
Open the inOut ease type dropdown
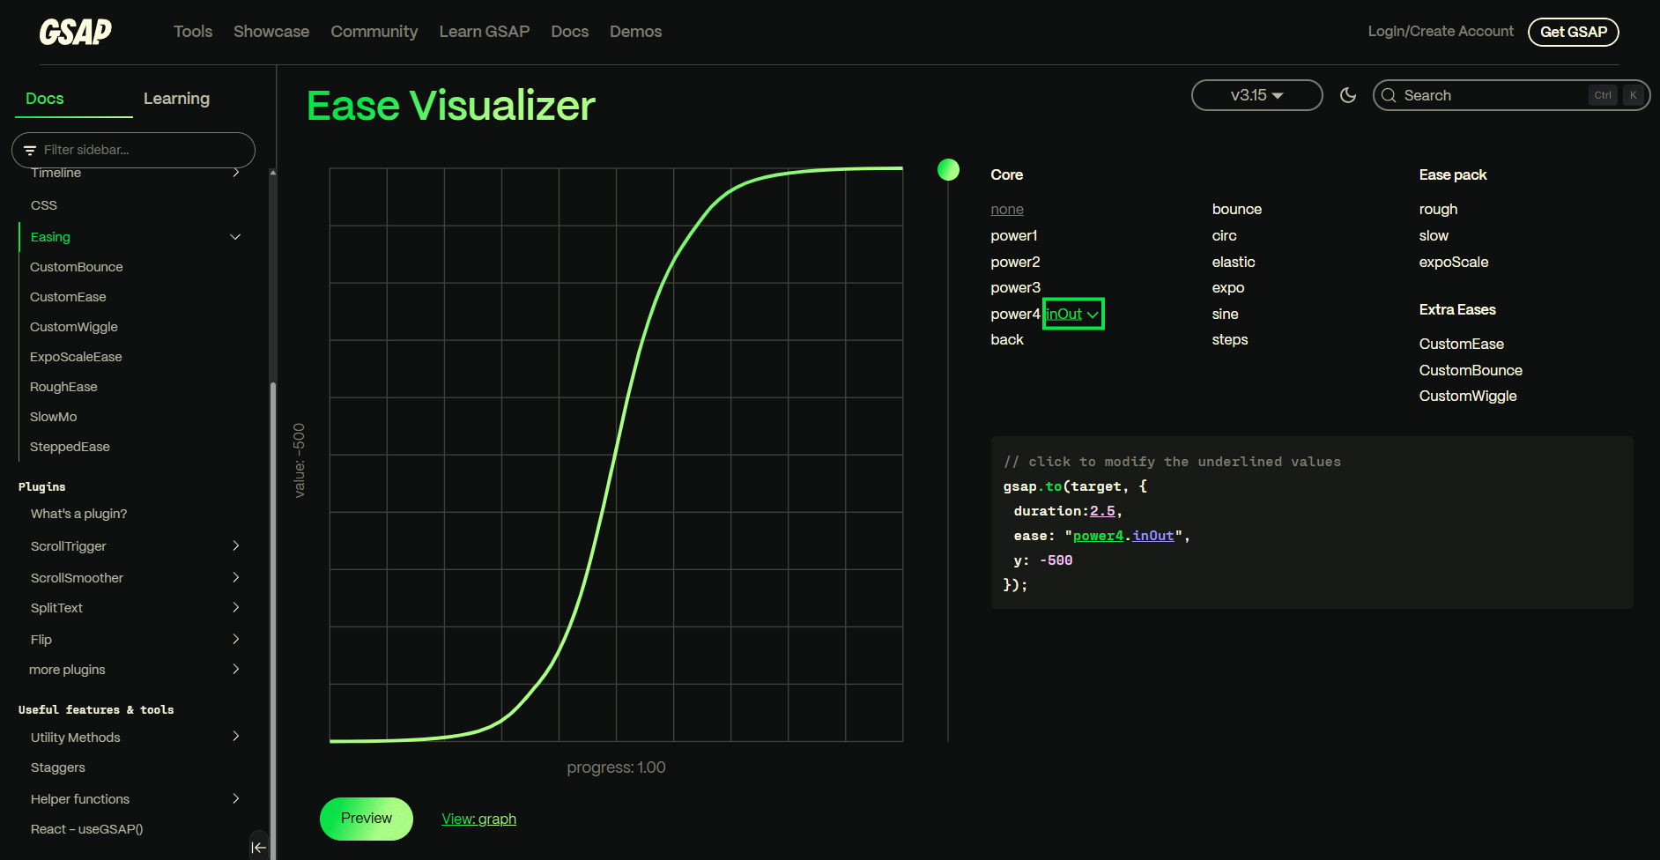coord(1073,314)
